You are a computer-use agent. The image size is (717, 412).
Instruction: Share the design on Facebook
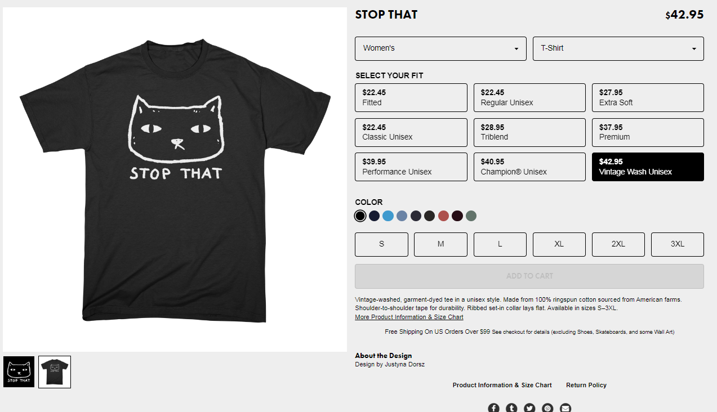493,407
